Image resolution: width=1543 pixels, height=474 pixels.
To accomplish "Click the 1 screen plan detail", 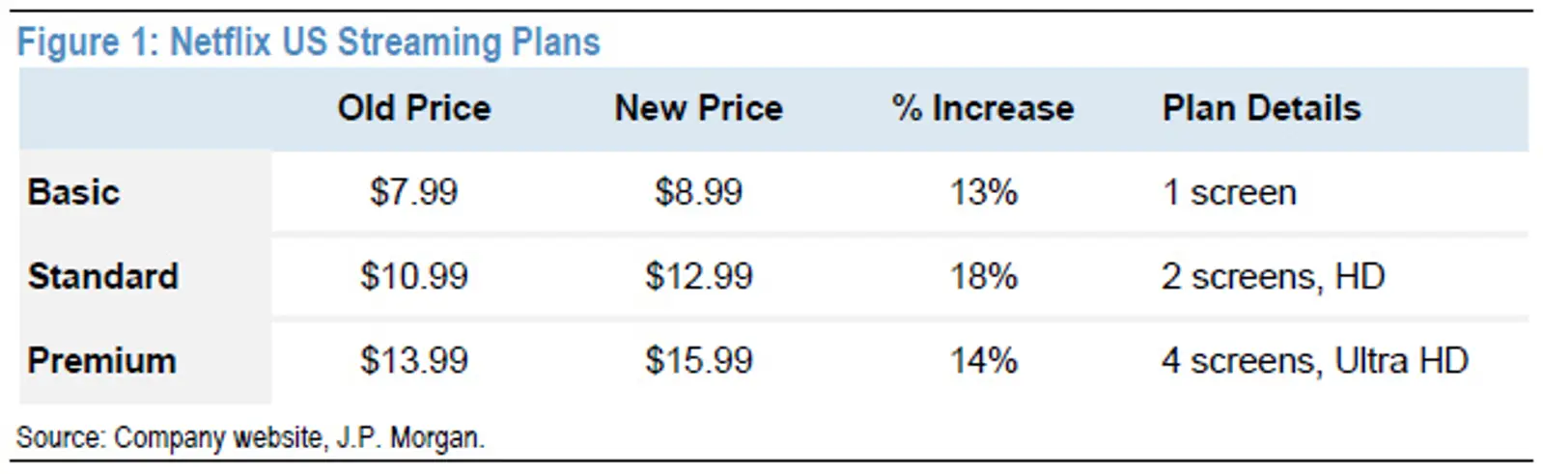I will coord(1229,192).
